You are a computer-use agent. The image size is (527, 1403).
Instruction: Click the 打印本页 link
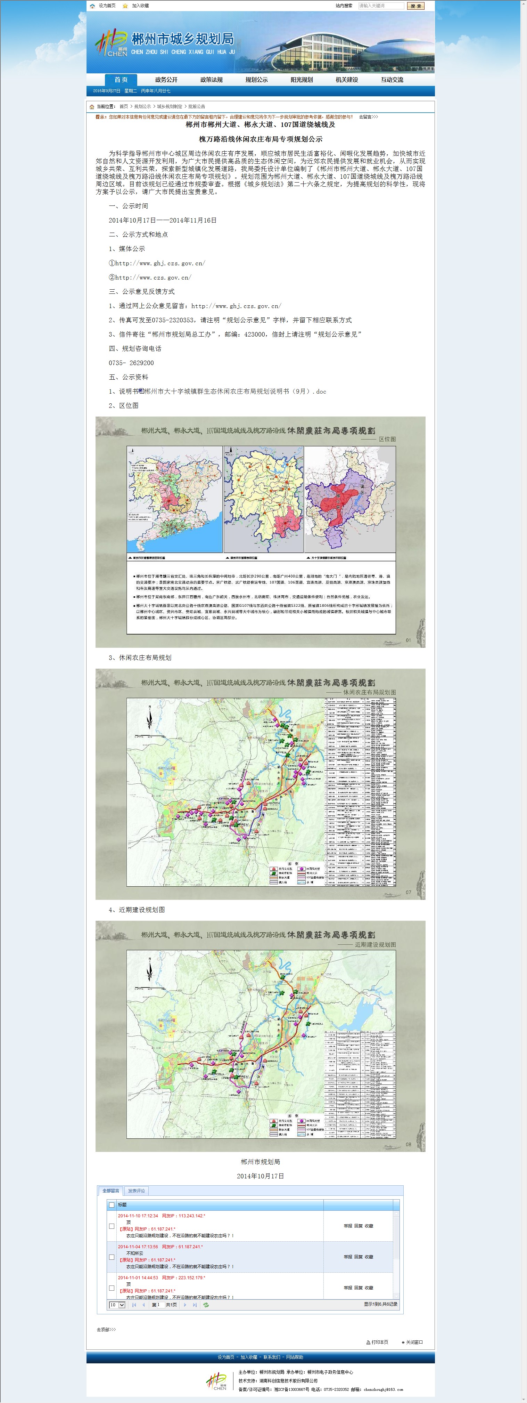(x=380, y=1342)
